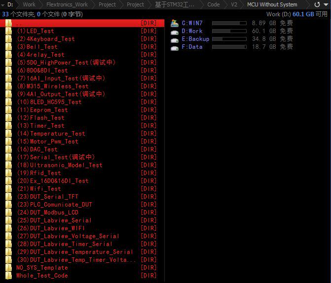Click the D:Work free-space usage bar
This screenshot has width=331, height=283.
[x=229, y=31]
